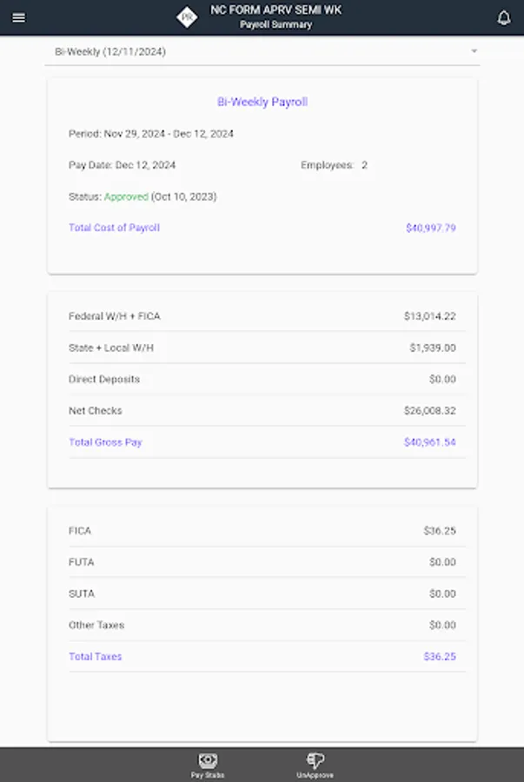Select the SUTA tax row
524x782 pixels.
262,593
